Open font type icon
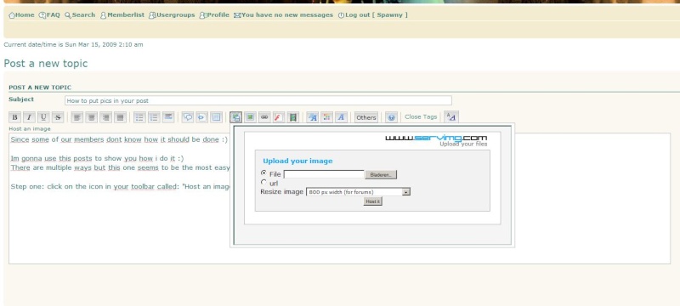The image size is (680, 306). [342, 117]
